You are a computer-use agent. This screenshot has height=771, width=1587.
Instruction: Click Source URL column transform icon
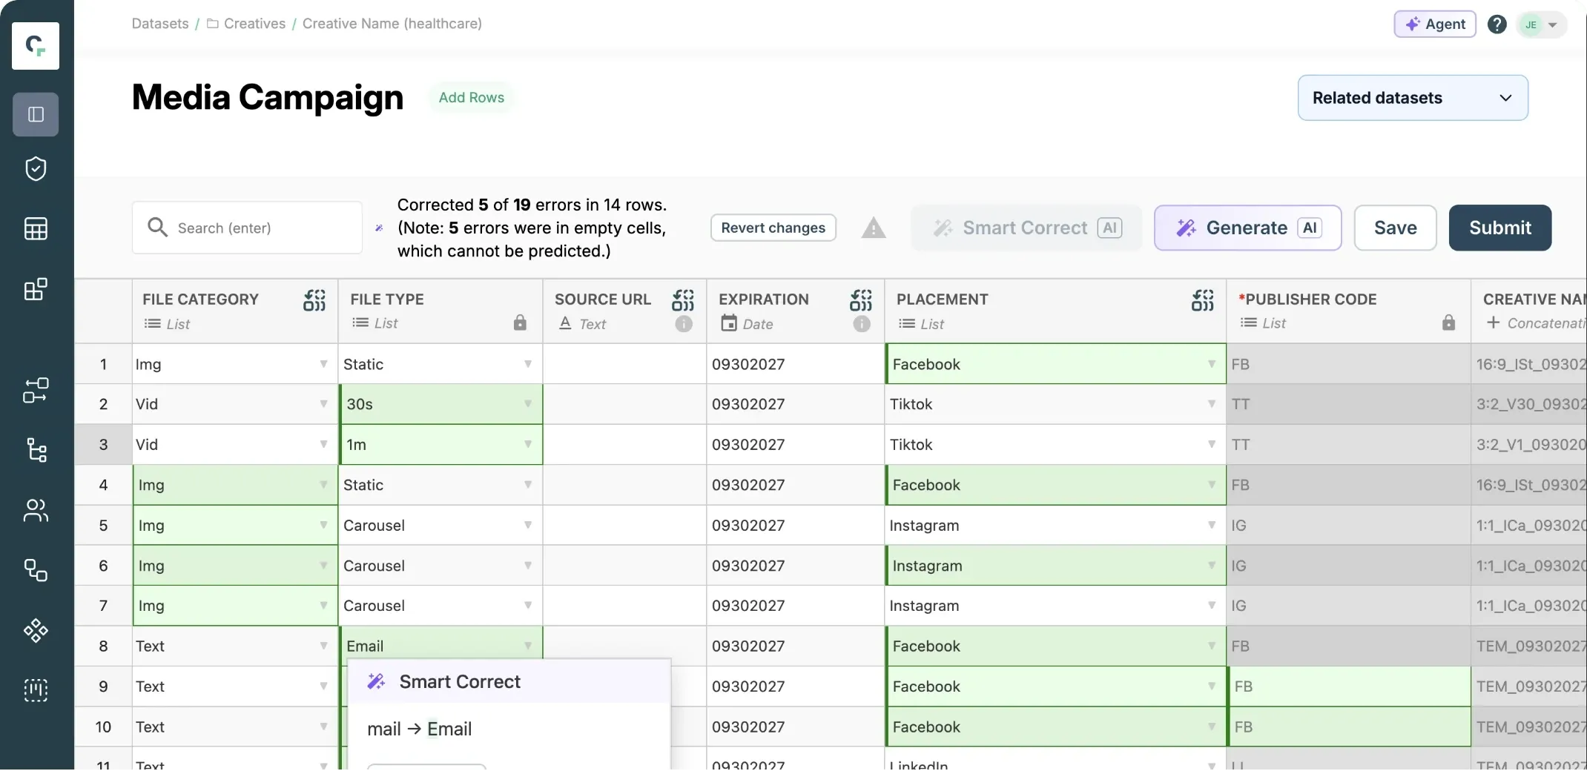tap(683, 300)
